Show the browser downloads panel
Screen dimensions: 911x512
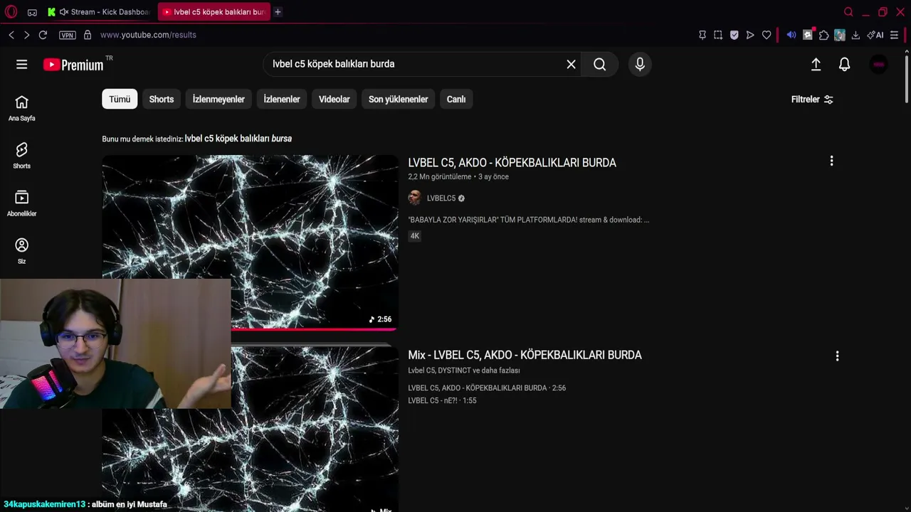click(855, 35)
